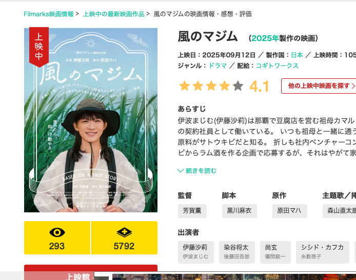Open the ドラマ genre link
This screenshot has width=356, height=280.
click(x=217, y=66)
